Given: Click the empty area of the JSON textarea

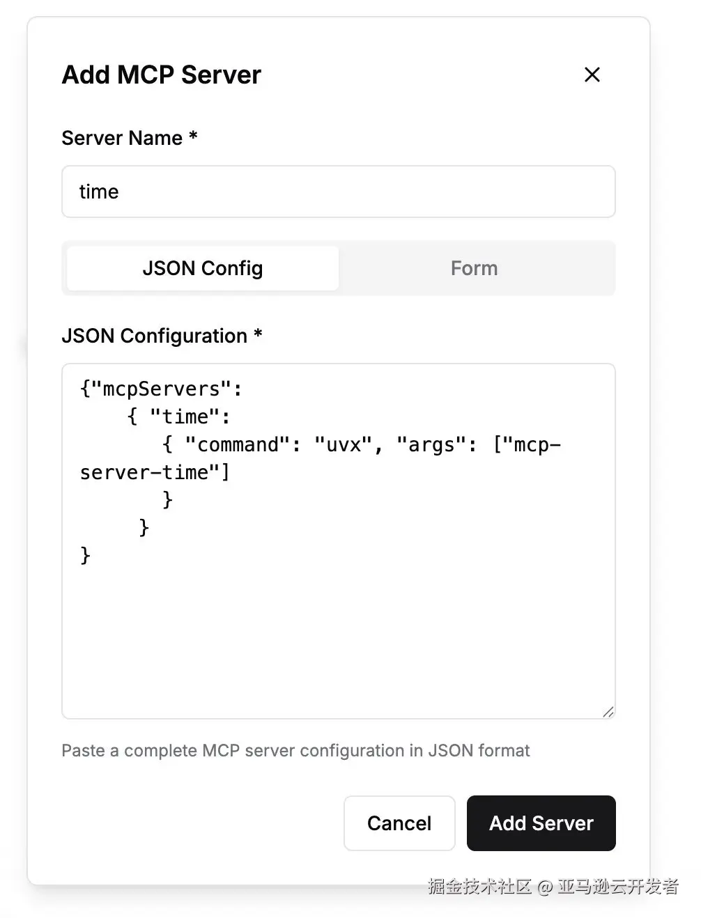Looking at the screenshot, I should tap(338, 634).
